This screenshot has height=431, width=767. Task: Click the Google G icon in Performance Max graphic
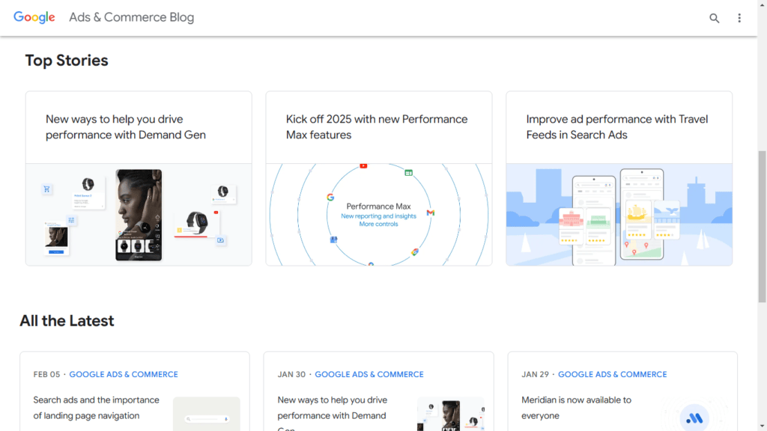pyautogui.click(x=330, y=198)
